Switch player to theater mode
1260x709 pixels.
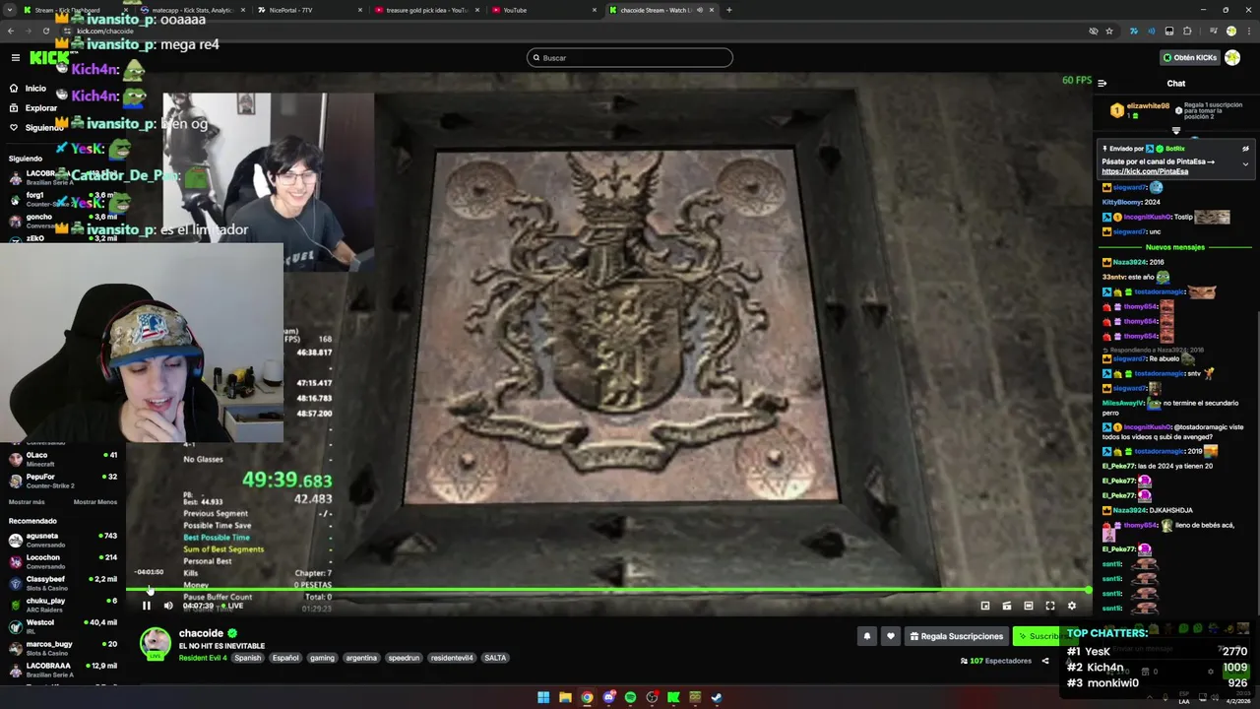click(1029, 606)
